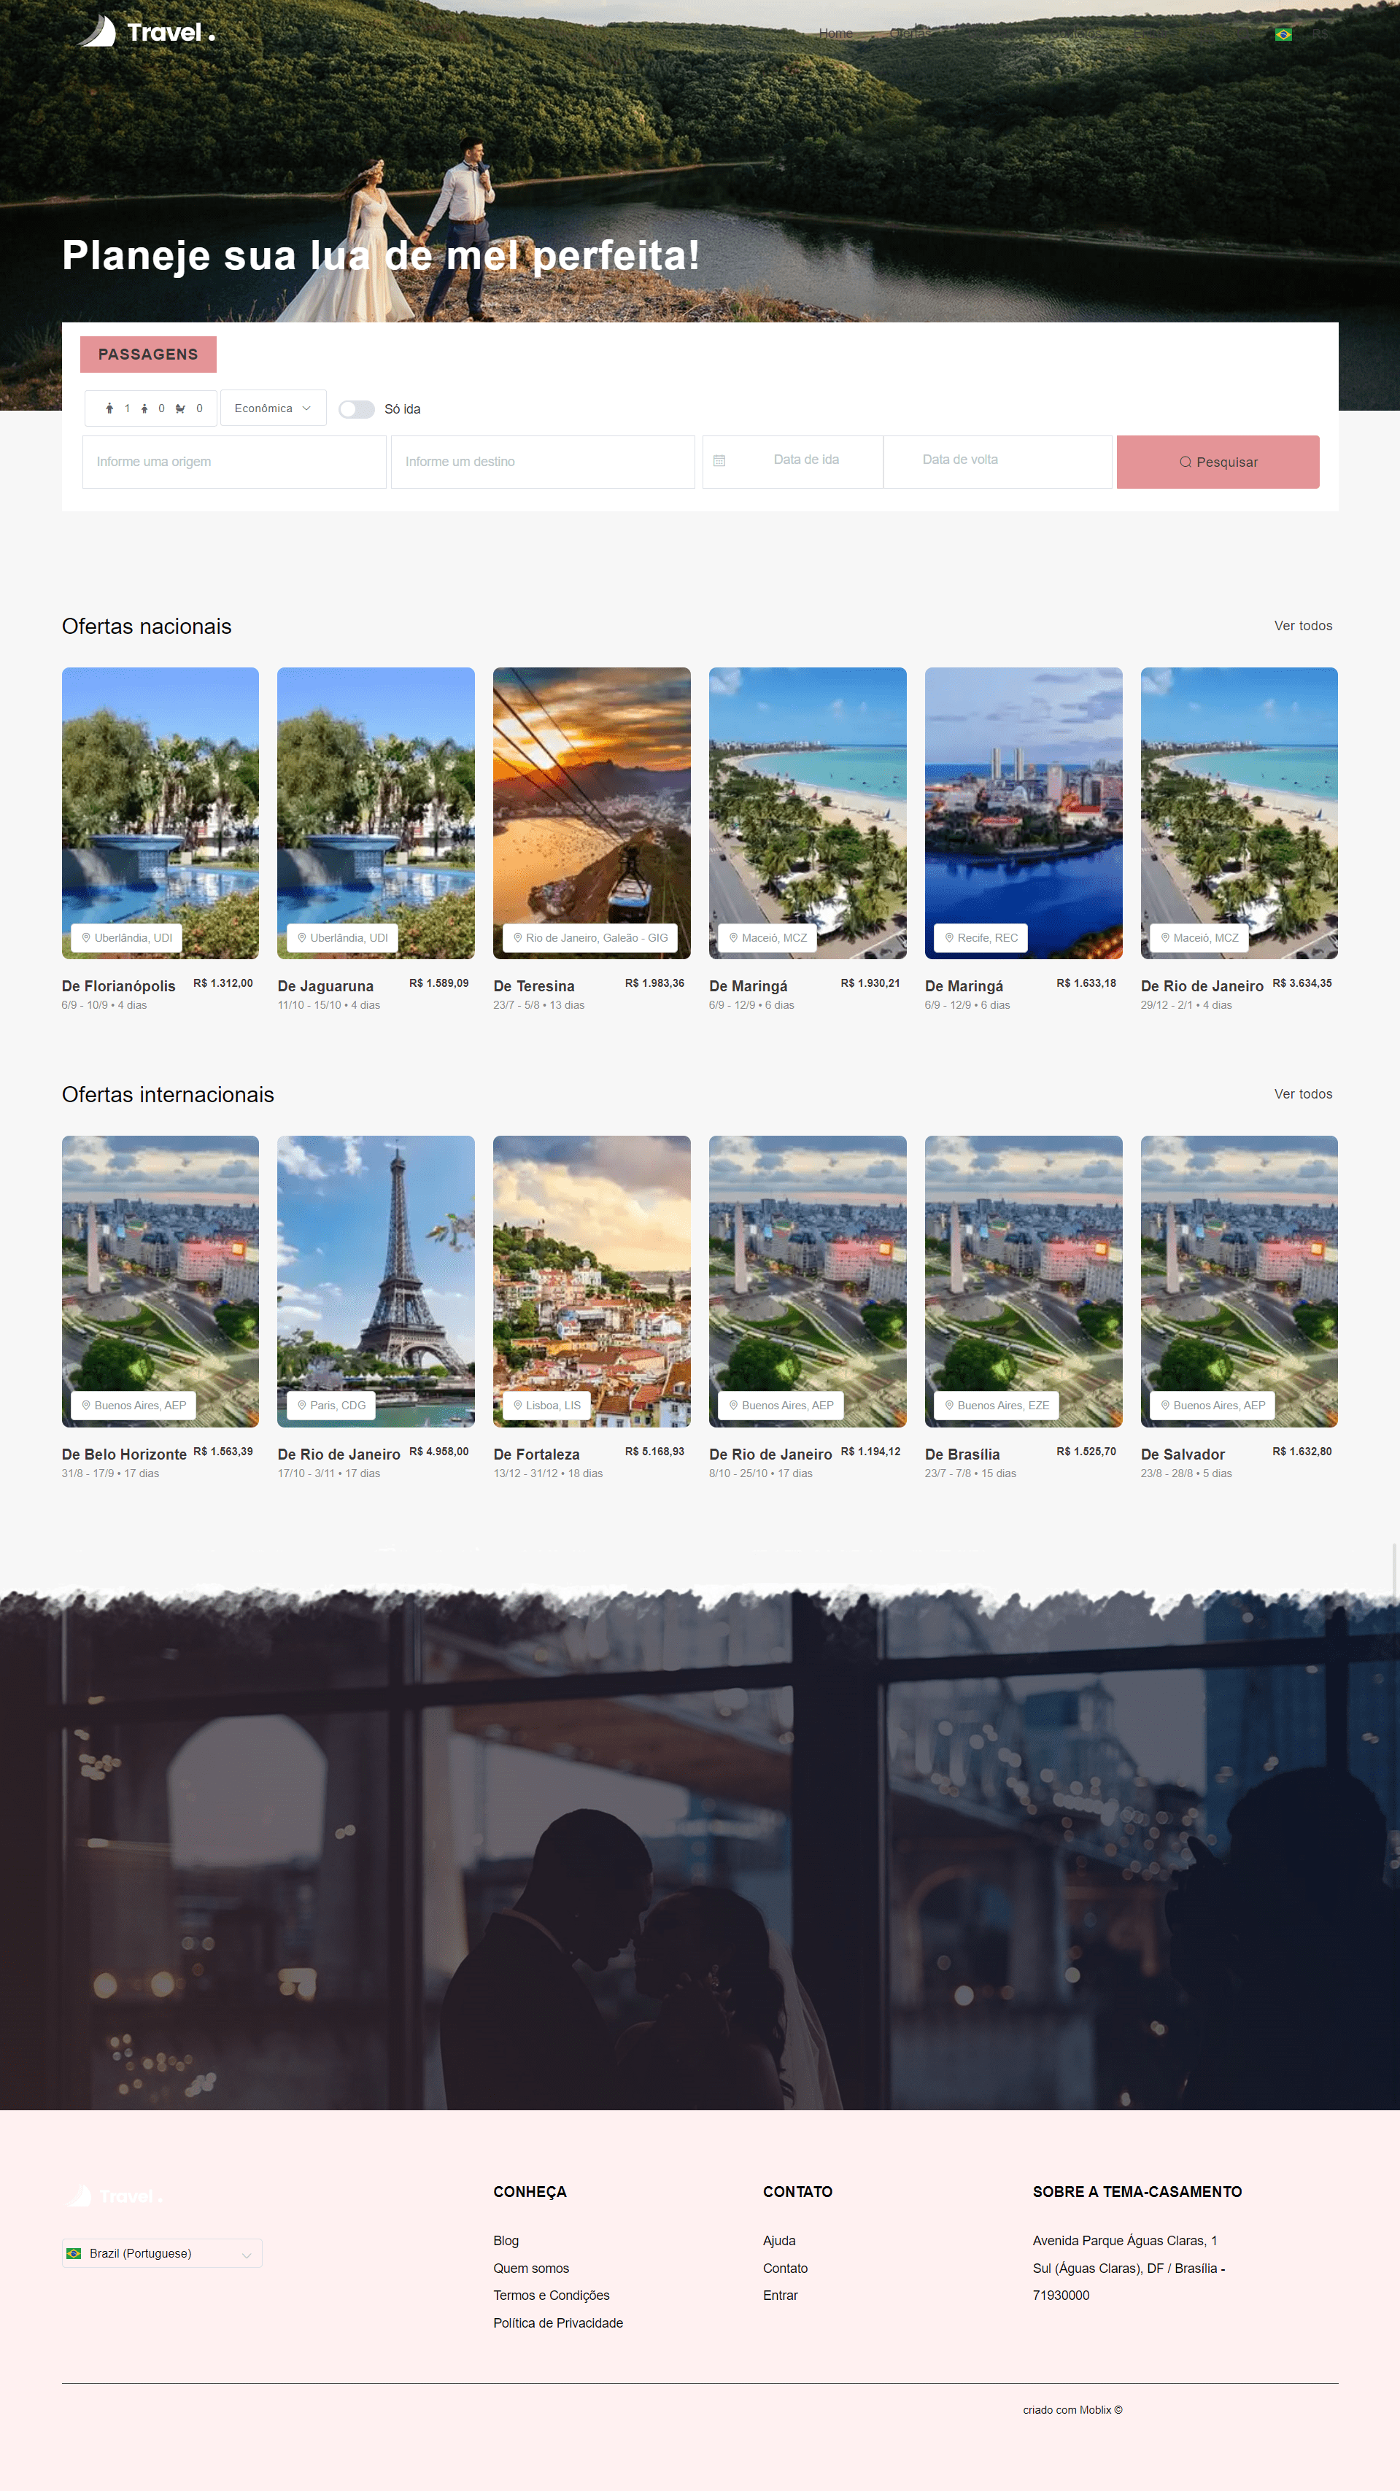This screenshot has height=2491, width=1400.
Task: Click the Pesquisar search button
Action: tap(1218, 462)
